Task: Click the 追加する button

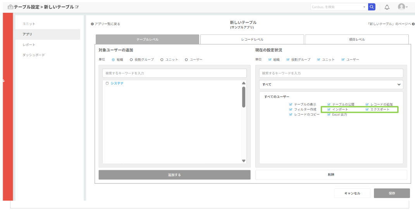Action: click(x=174, y=175)
